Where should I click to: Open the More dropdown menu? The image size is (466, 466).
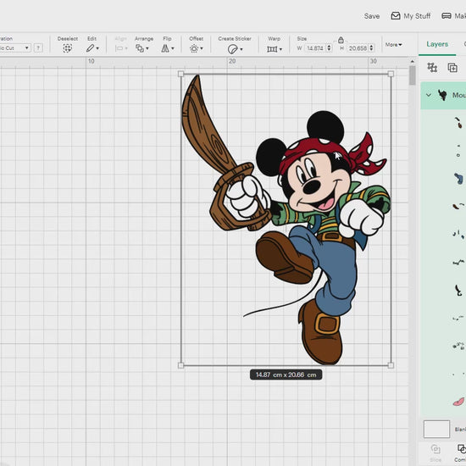pyautogui.click(x=393, y=45)
